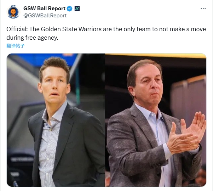Open right photo of man clapping
This screenshot has width=213, height=191.
(x=156, y=120)
